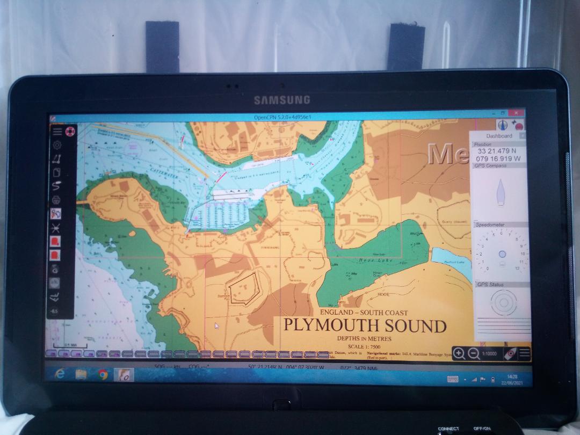
Task: Click the printer icon to print chart
Action: 56,200
